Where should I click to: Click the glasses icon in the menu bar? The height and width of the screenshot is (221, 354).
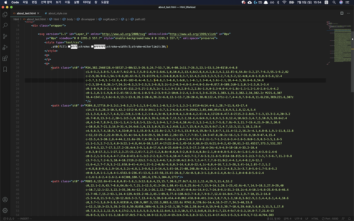(x=272, y=2)
